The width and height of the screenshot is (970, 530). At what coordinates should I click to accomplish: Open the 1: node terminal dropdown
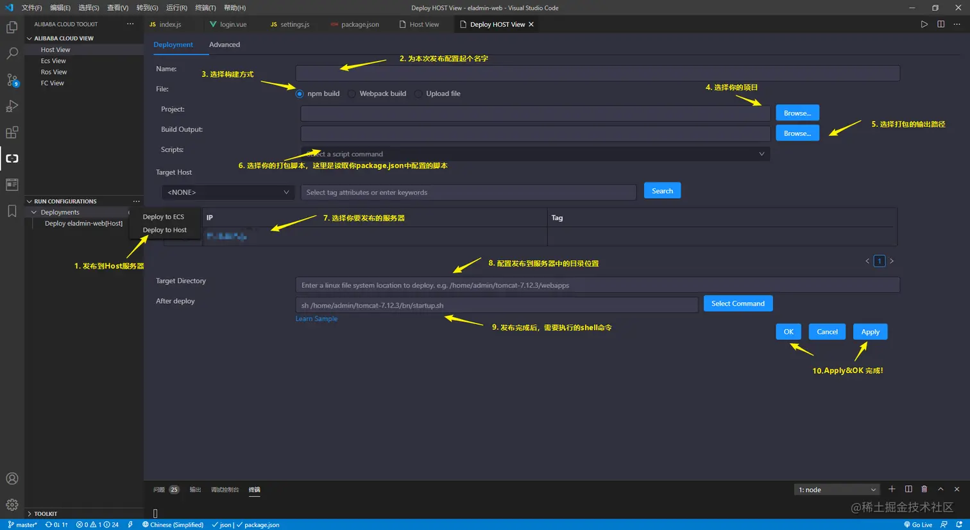click(x=837, y=490)
